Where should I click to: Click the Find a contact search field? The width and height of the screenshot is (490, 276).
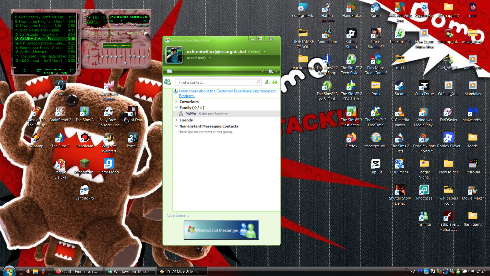coord(217,82)
